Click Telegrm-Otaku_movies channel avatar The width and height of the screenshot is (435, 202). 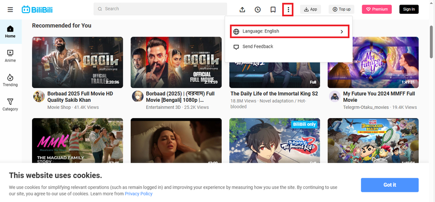(x=335, y=96)
